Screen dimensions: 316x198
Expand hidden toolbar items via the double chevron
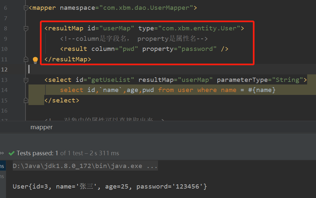click(2, 153)
